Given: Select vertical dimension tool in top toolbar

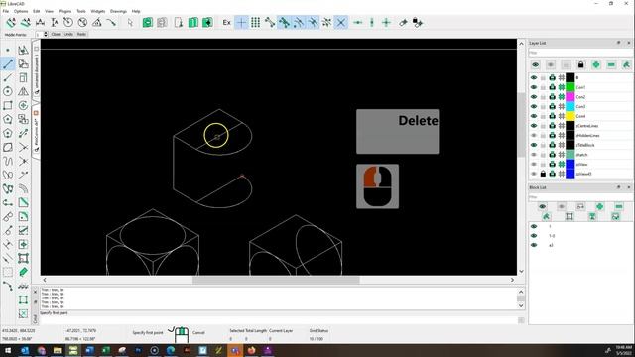Looking at the screenshot, I should (55, 22).
